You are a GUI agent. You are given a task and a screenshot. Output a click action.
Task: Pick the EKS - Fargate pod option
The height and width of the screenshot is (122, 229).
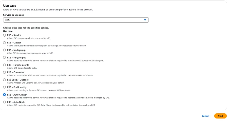pos(5,57)
